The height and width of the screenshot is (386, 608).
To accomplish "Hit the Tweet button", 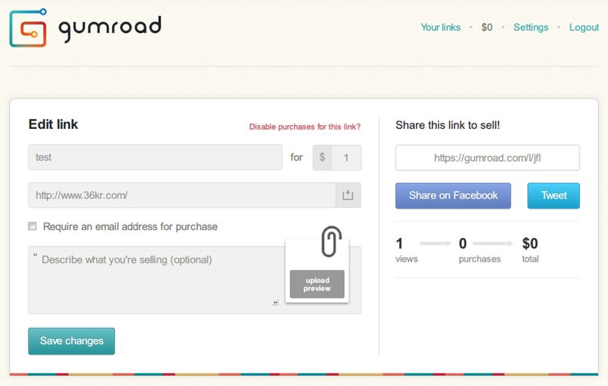I will click(x=553, y=196).
